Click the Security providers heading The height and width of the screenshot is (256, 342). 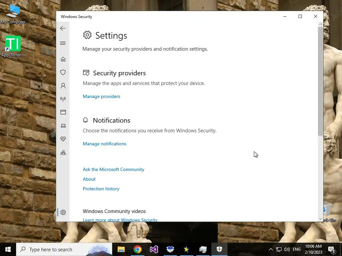coord(119,73)
